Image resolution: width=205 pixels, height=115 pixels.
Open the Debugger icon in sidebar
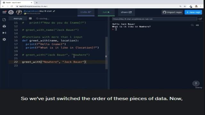click(4, 33)
